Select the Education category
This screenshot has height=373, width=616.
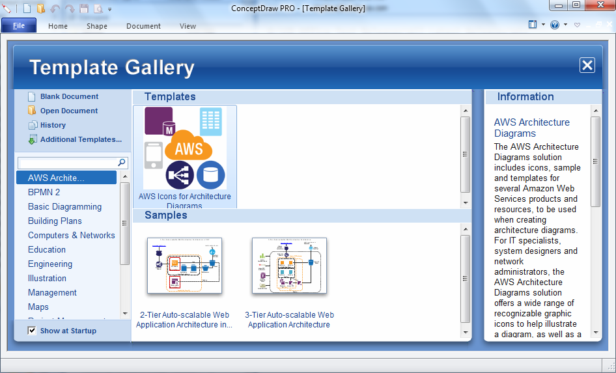[x=47, y=250]
